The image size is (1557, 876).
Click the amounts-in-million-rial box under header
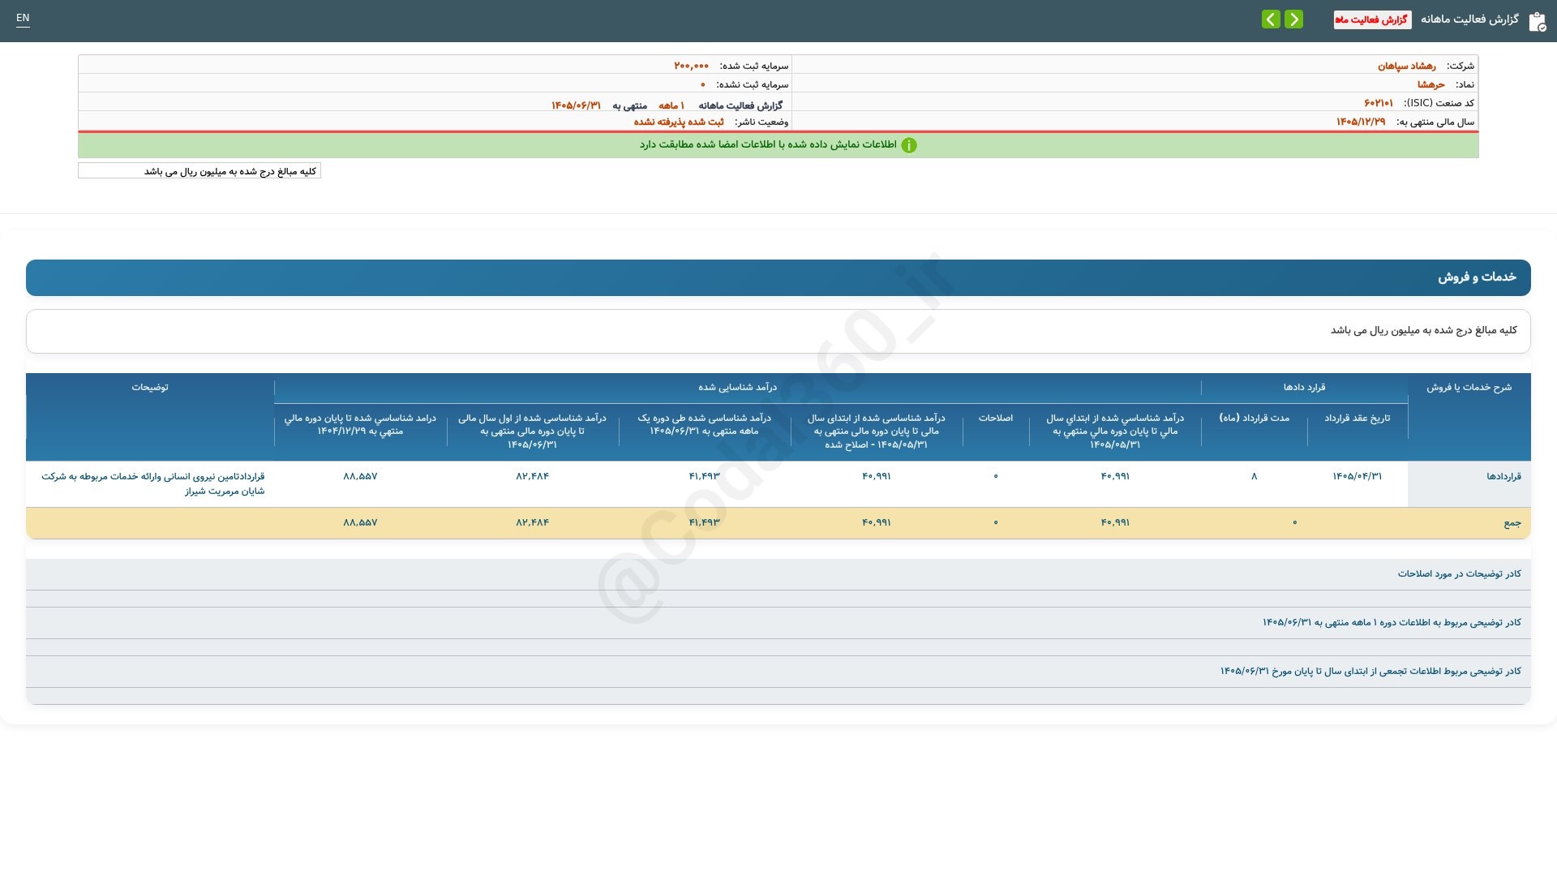pyautogui.click(x=199, y=171)
